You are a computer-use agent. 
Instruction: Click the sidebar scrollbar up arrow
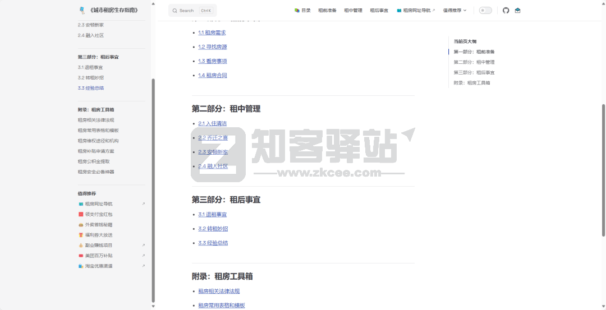pyautogui.click(x=153, y=3)
